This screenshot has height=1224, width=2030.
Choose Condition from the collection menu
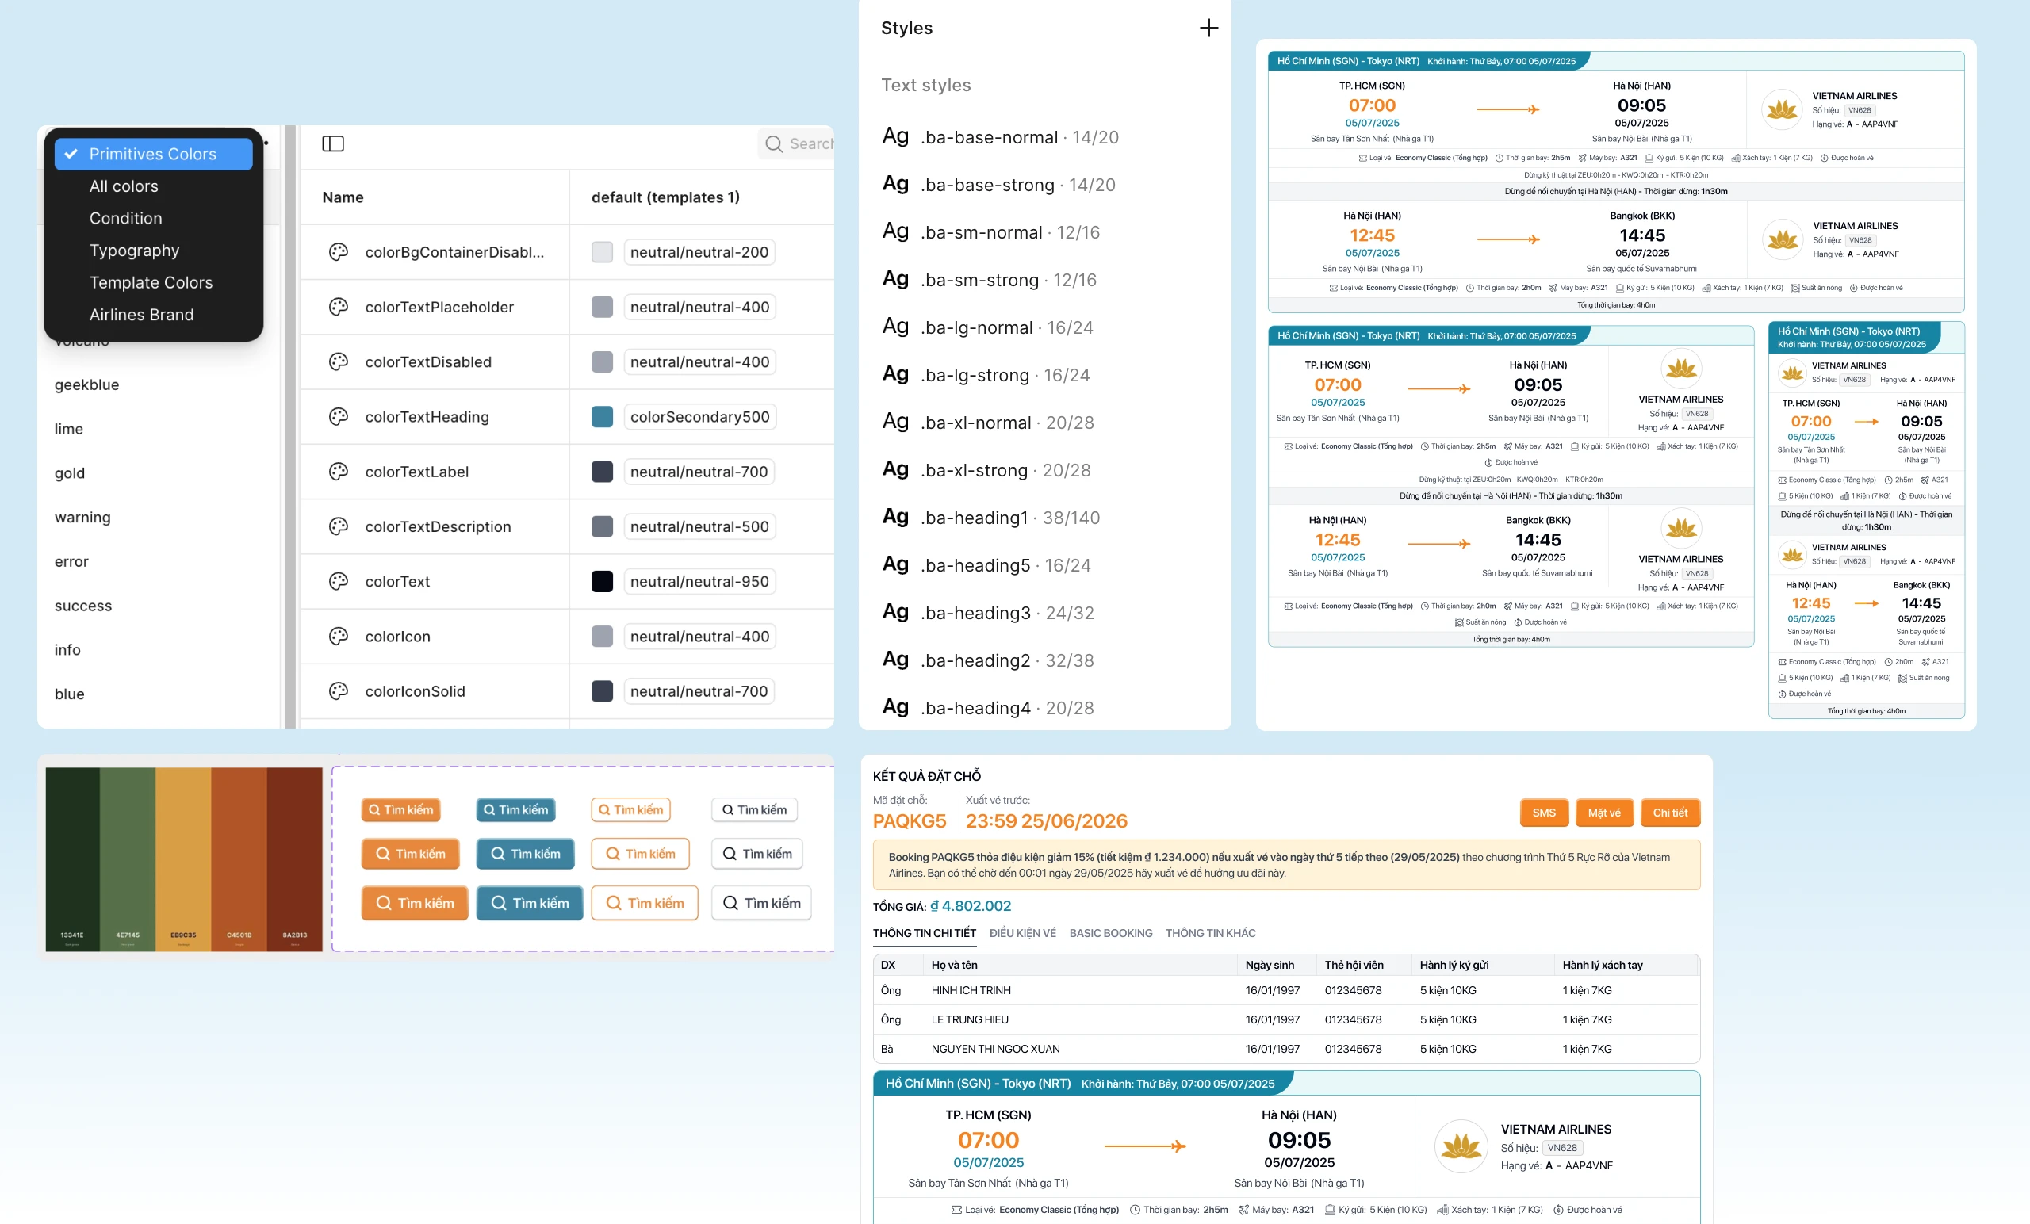125,218
